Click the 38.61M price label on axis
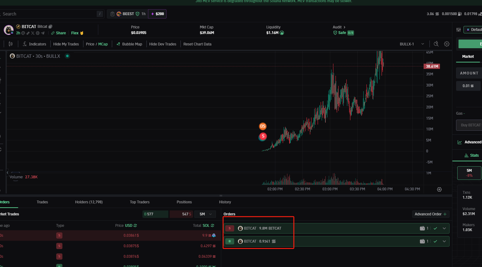482x267 pixels. [432, 66]
